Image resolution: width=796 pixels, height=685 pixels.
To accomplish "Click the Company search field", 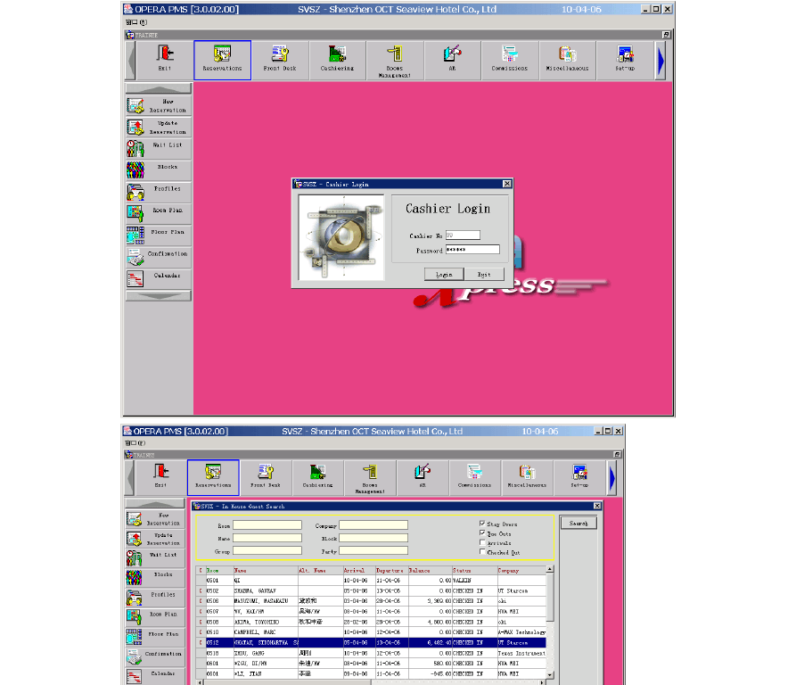I will [373, 525].
